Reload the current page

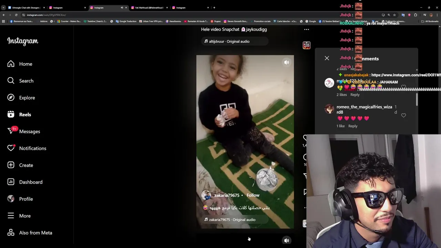(x=16, y=15)
